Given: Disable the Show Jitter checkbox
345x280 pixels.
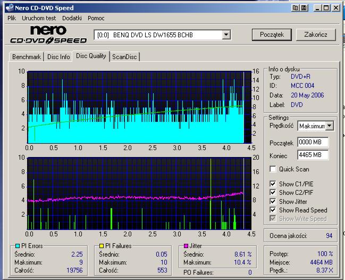Looking at the screenshot, I should pos(273,201).
